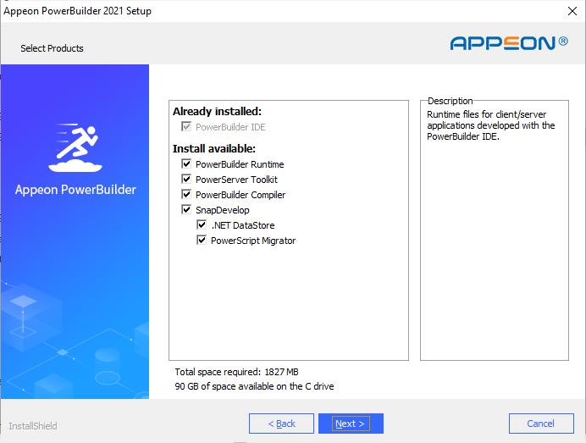Click the greyed PowerBuilder IDE checkbox
The height and width of the screenshot is (443, 586).
click(x=186, y=127)
